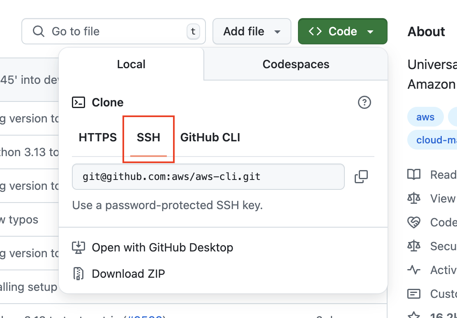Viewport: 457px width, 318px height.
Task: Click the 't' keyboard shortcut badge
Action: [x=193, y=32]
